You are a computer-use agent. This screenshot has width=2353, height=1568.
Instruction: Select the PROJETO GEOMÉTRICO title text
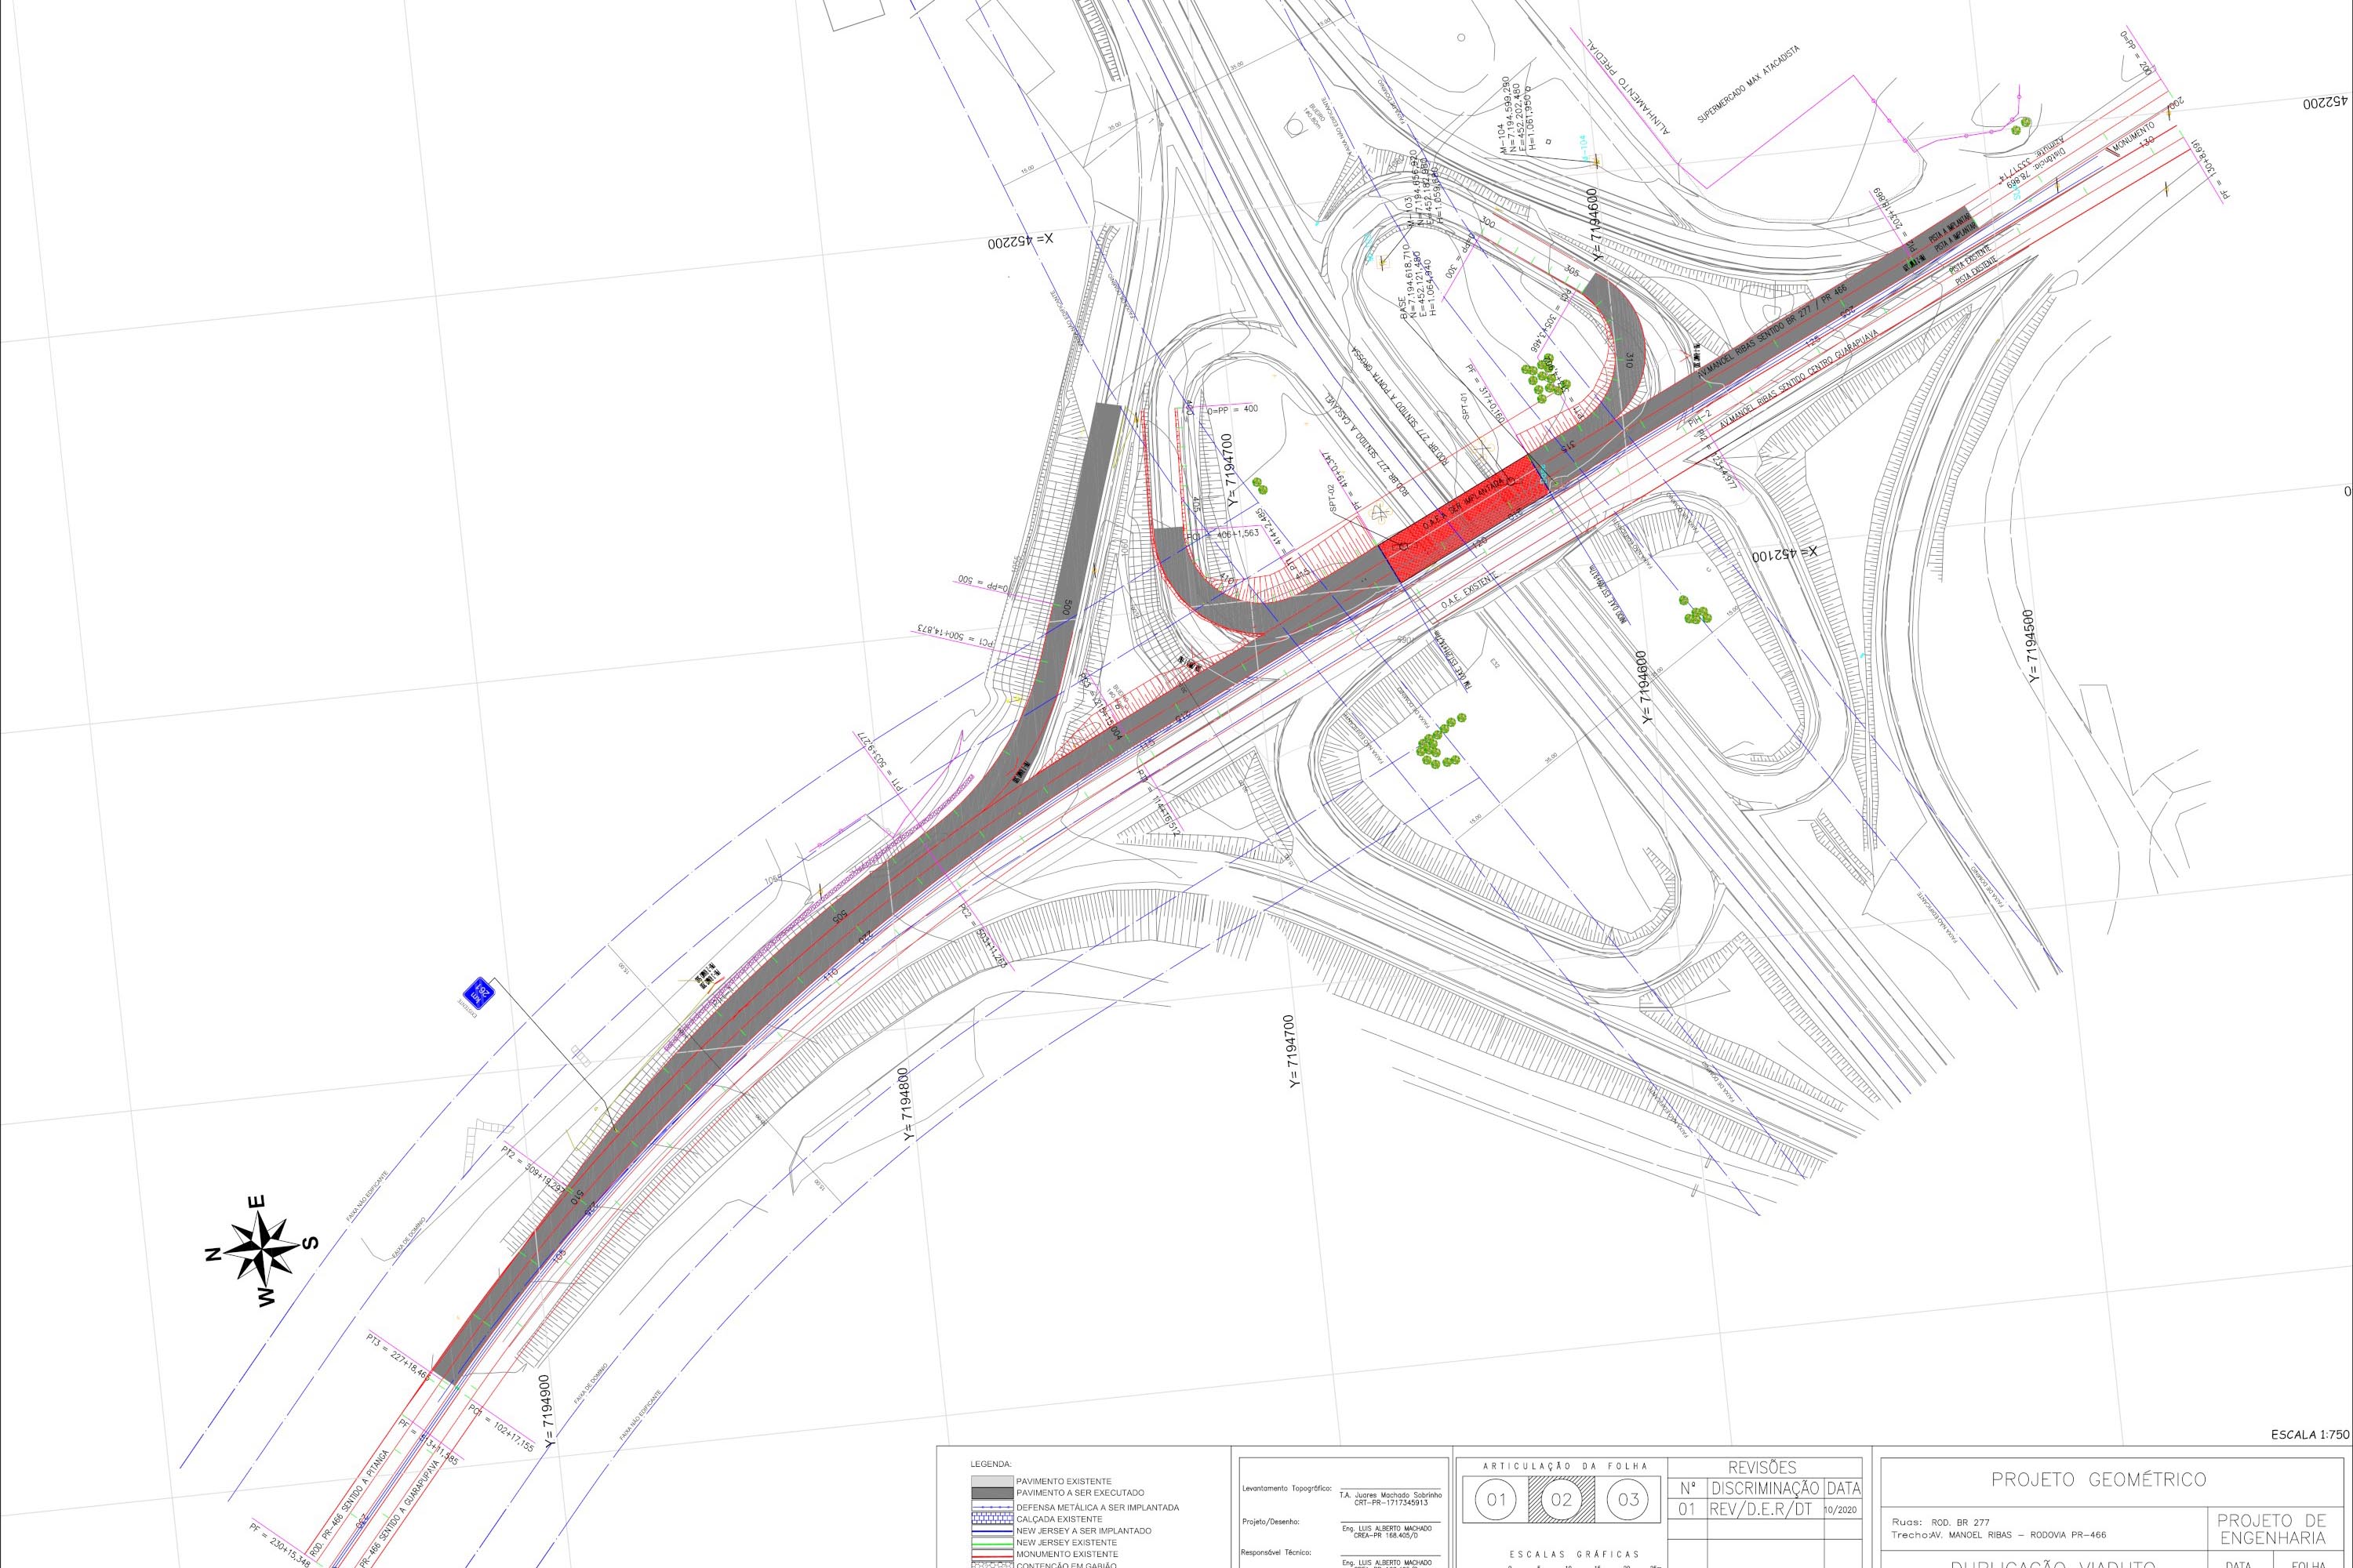click(x=2098, y=1480)
